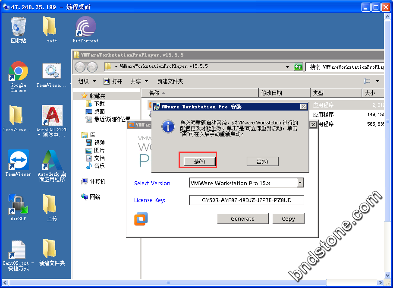Expand the 库 libraries group
393x288 pixels.
coord(88,135)
